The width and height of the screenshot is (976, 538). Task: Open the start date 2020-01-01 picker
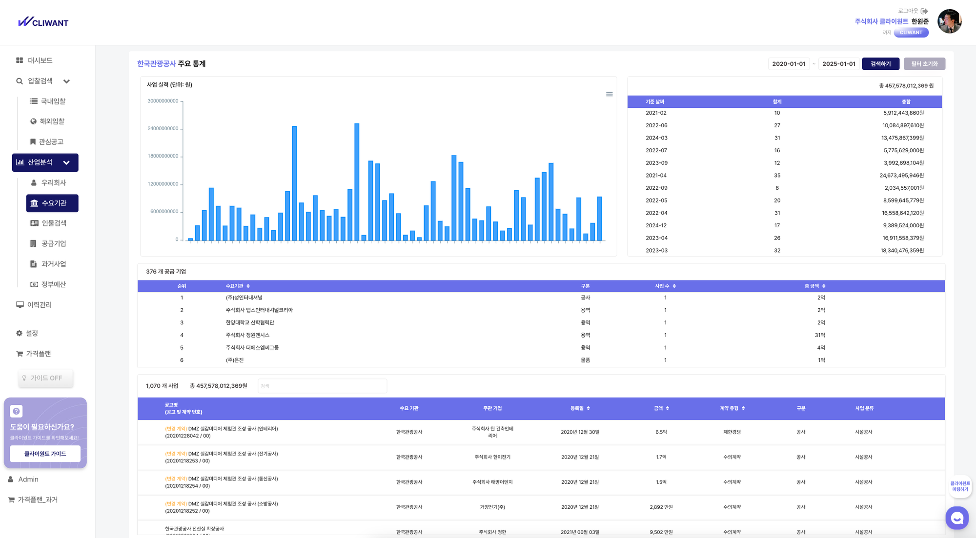789,64
